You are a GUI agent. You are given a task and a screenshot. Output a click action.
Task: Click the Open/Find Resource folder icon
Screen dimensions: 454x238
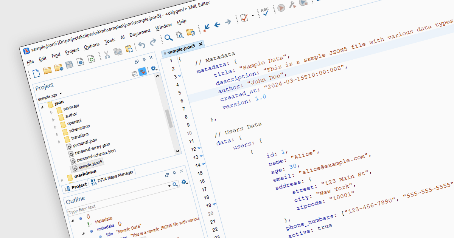[191, 32]
